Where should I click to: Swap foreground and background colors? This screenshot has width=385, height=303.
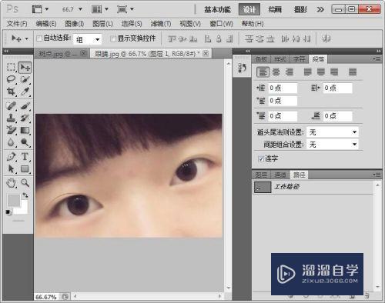point(25,195)
